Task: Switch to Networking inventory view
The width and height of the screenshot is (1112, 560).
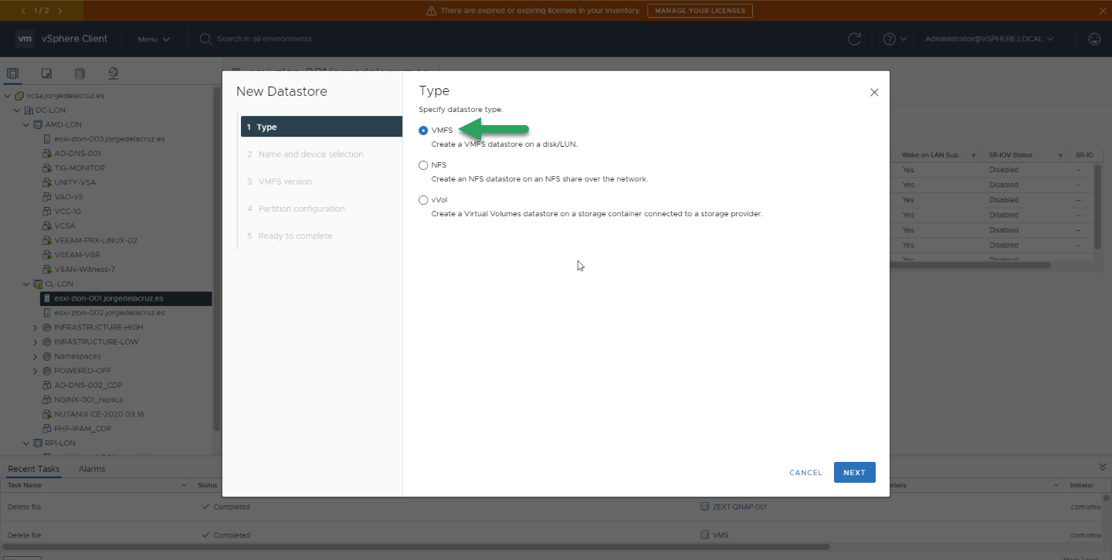Action: [x=114, y=73]
